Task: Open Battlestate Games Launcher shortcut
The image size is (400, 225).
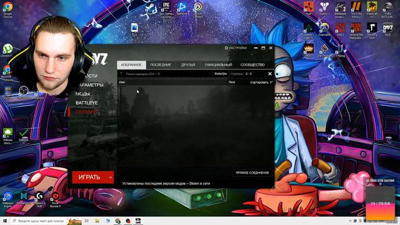Action: pos(340,10)
